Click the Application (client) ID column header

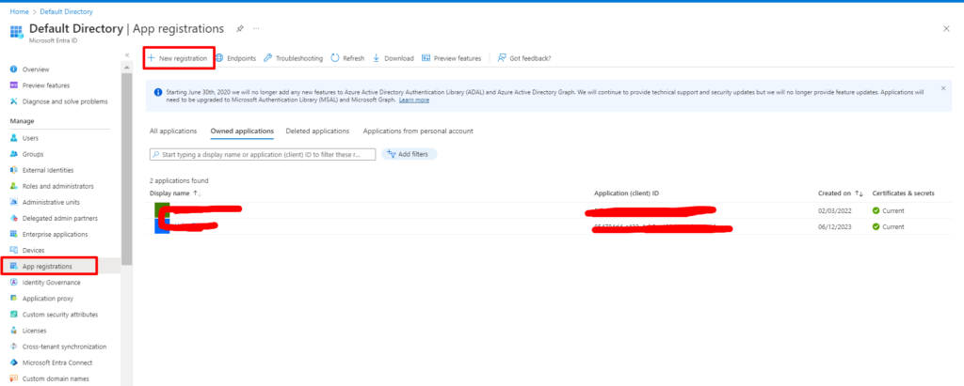click(626, 193)
